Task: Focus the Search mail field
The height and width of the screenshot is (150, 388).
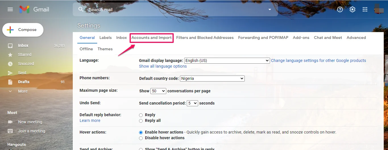Action: [x=175, y=9]
